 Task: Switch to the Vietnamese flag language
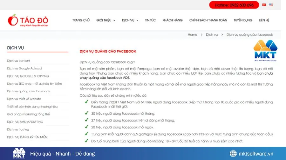click(264, 5)
